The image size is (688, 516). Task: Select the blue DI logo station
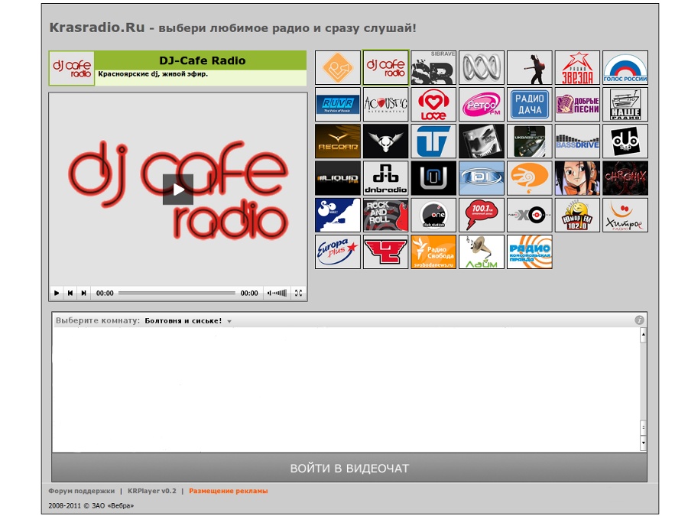click(x=482, y=178)
